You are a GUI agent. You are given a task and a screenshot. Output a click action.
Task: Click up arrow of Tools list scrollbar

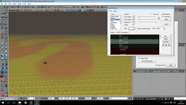point(121,17)
